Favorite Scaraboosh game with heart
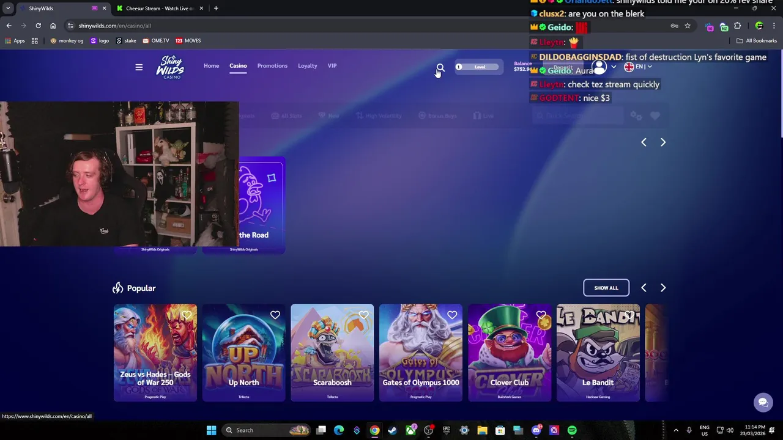The image size is (783, 440). (x=364, y=315)
